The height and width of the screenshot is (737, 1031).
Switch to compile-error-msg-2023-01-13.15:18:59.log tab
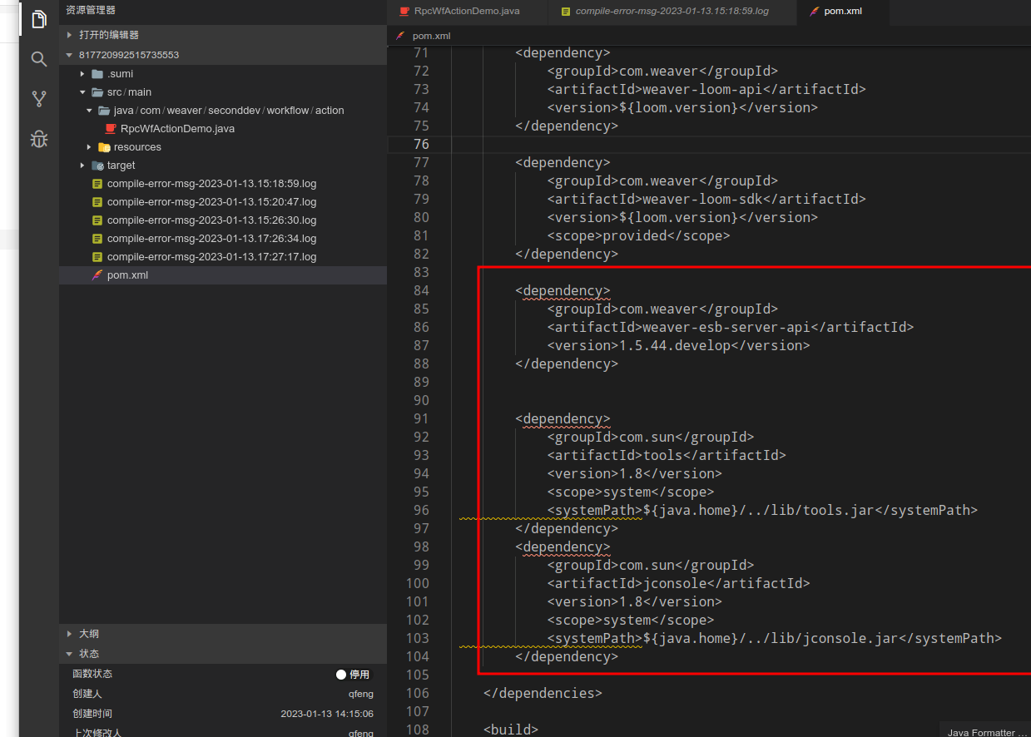pos(672,12)
